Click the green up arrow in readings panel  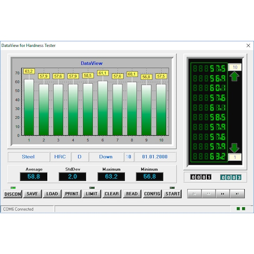click(x=234, y=76)
